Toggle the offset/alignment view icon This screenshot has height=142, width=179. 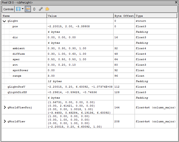click(28, 9)
